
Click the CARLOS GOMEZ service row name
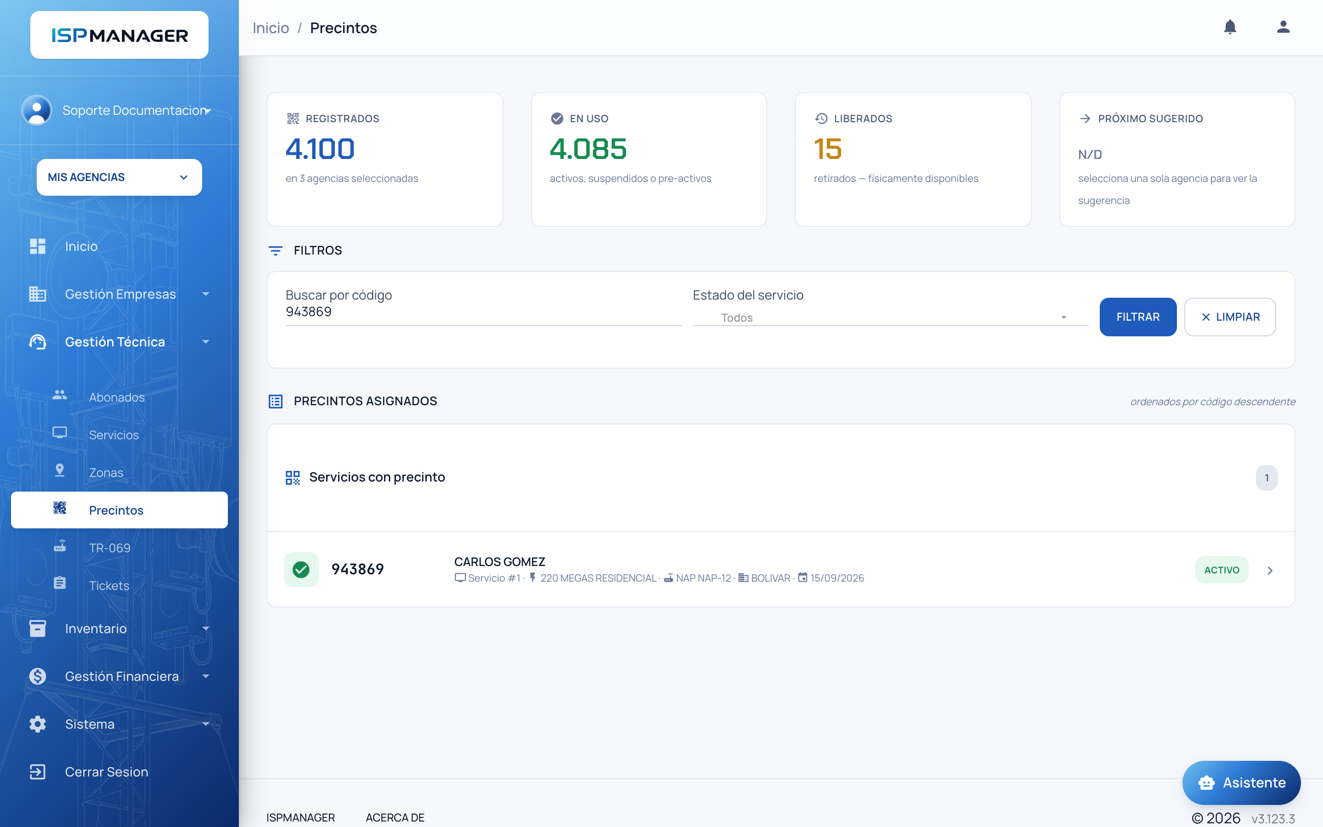[500, 562]
